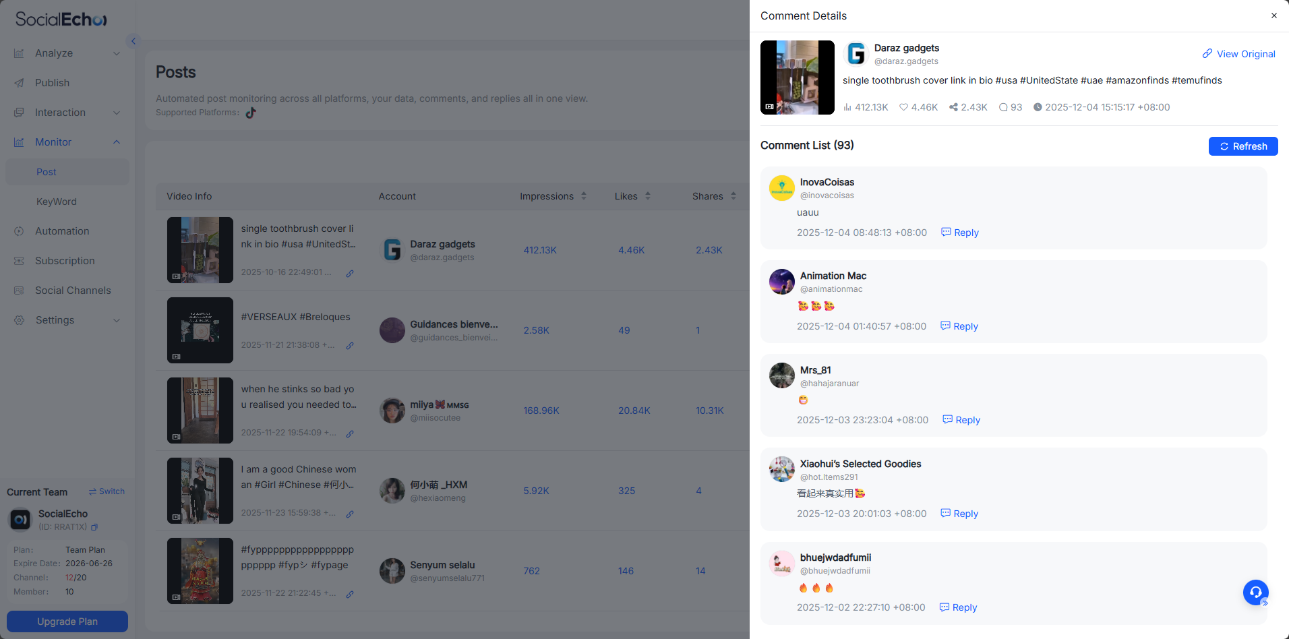Open link icon for 'when he stinks' post
The image size is (1289, 639).
tap(350, 434)
